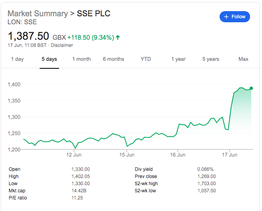Switch to the YTD tab

[146, 59]
